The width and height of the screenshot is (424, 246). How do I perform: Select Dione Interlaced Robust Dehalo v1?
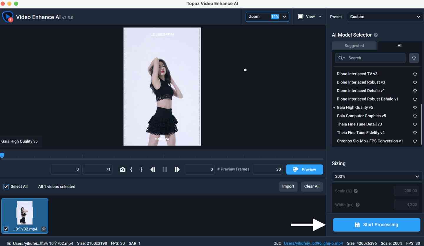[x=367, y=99]
